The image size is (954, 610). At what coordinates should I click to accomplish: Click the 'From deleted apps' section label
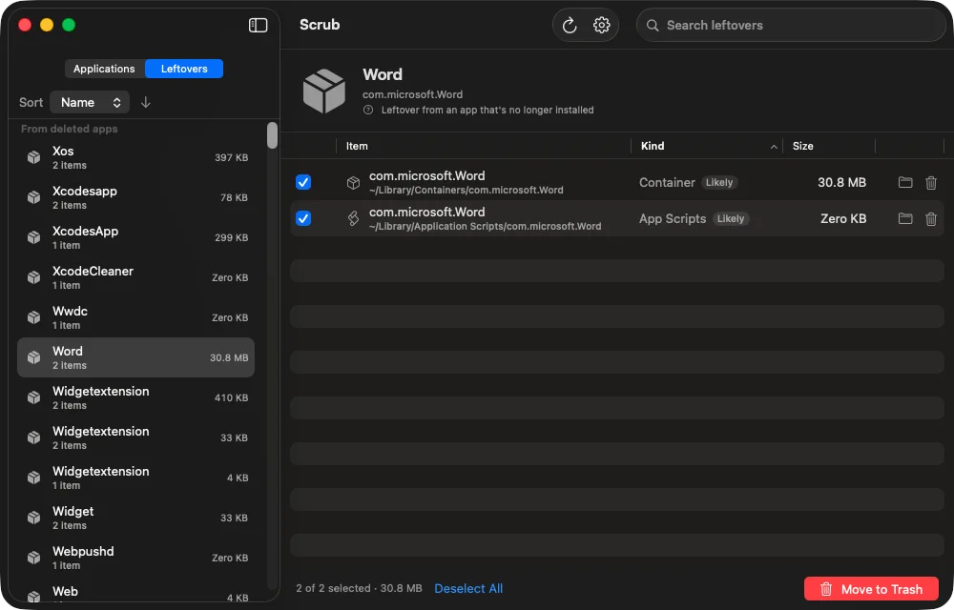point(70,129)
